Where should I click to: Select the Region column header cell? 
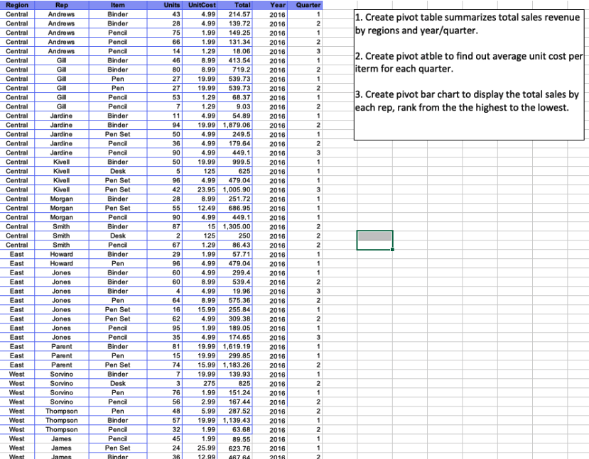click(17, 5)
